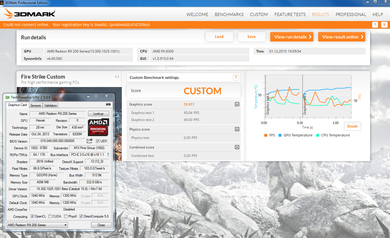Click the Bus Interface question mark in GPU-Z
The height and width of the screenshot is (238, 390).
[x=108, y=155]
